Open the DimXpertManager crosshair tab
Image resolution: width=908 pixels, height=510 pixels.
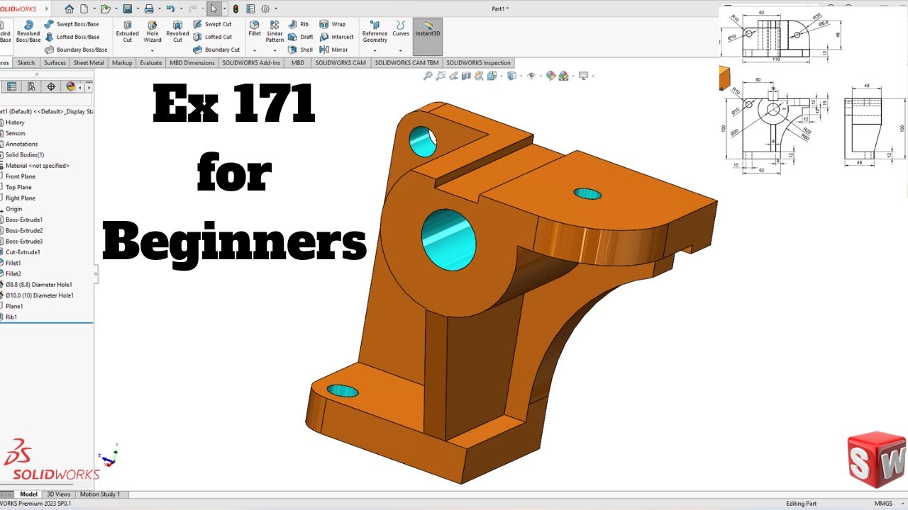click(x=50, y=86)
